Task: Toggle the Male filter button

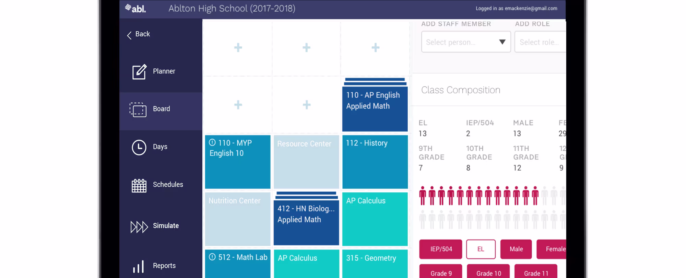Action: coord(516,249)
